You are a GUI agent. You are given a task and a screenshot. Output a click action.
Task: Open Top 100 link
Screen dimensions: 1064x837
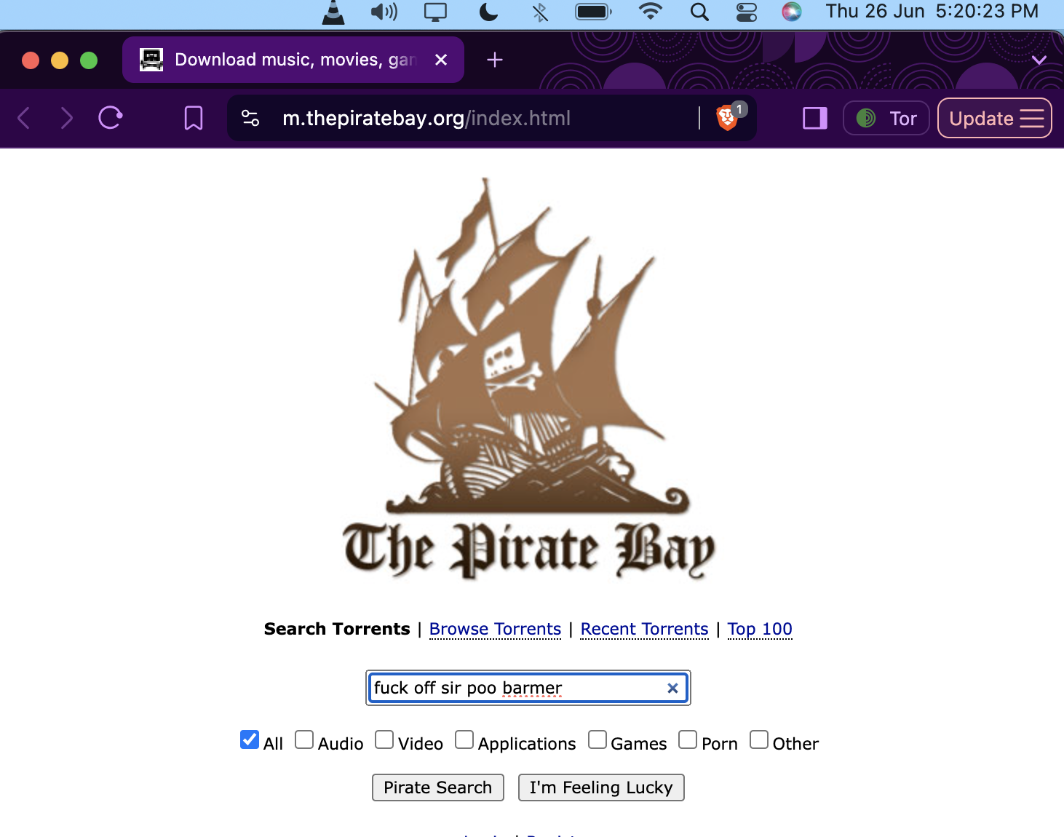point(760,629)
